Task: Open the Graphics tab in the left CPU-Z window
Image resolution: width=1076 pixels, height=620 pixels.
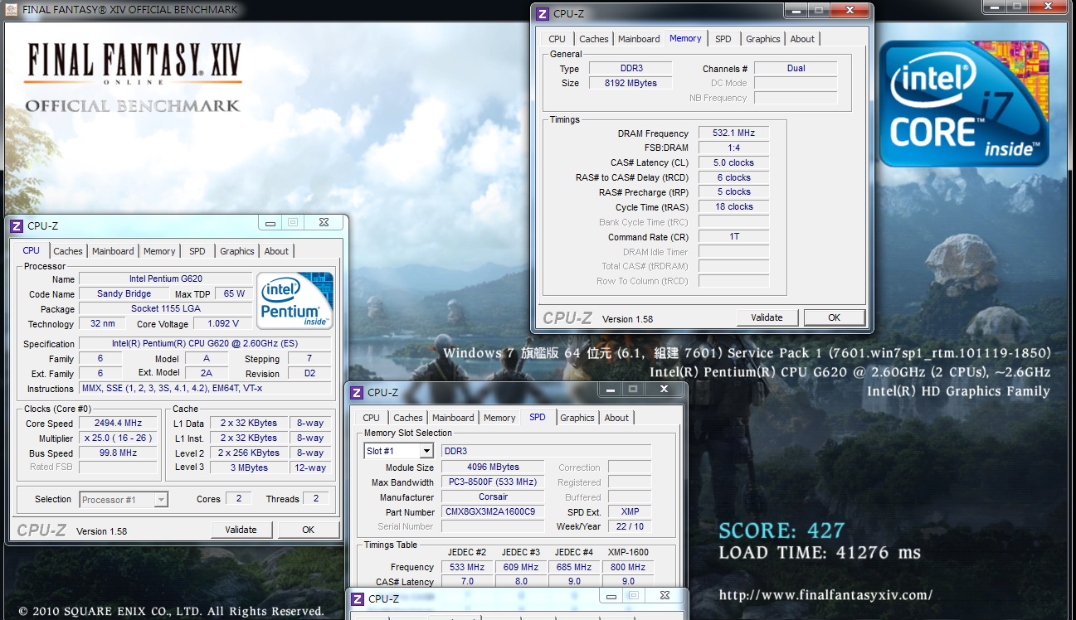Action: (x=237, y=251)
